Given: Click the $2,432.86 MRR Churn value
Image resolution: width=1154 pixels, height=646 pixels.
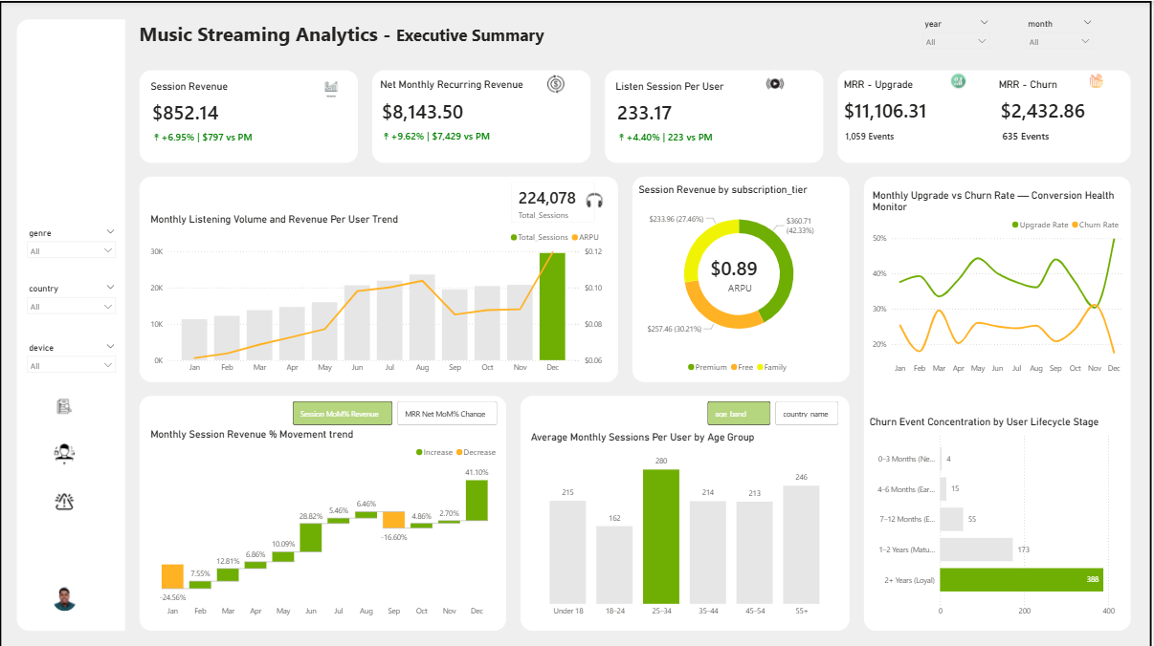Looking at the screenshot, I should [1043, 111].
